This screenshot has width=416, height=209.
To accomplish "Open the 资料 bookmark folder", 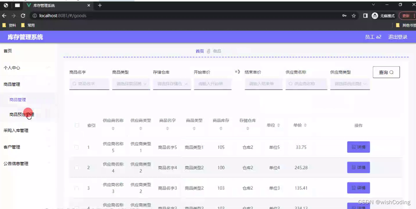I will pos(9,25).
